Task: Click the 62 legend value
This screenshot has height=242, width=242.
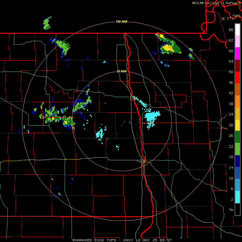Action: click(x=231, y=40)
